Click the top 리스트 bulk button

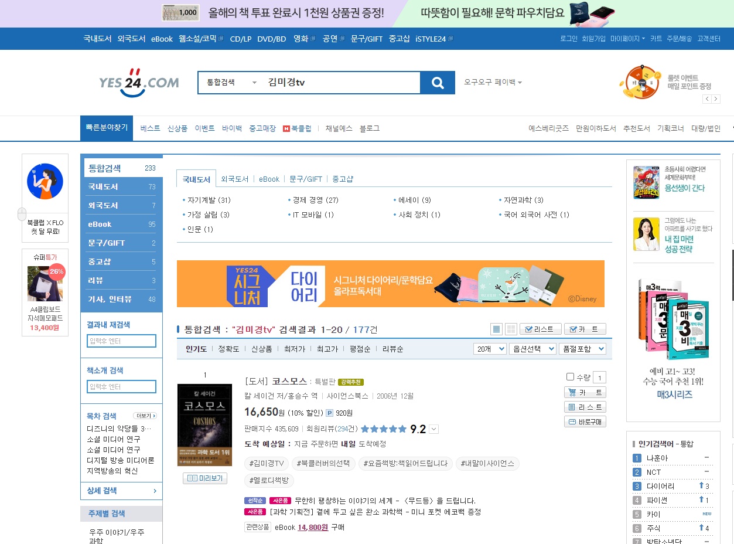[x=540, y=329]
